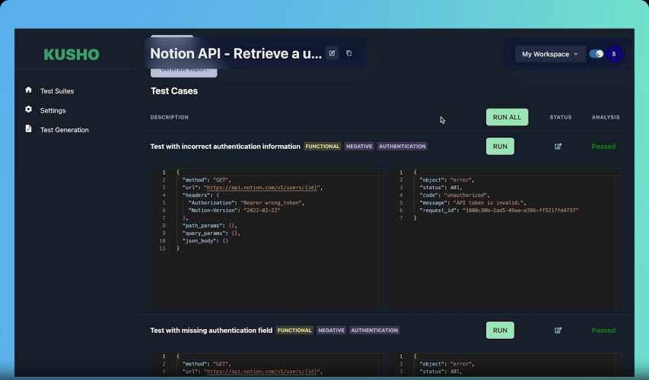The image size is (649, 380).
Task: Go to Test Suites page
Action: tap(57, 91)
